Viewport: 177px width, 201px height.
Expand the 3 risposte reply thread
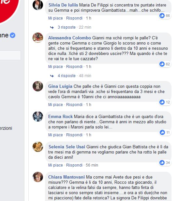[x=66, y=27]
